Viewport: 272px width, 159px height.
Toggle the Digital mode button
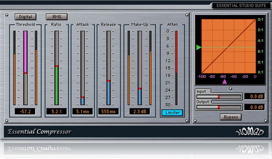tap(25, 17)
